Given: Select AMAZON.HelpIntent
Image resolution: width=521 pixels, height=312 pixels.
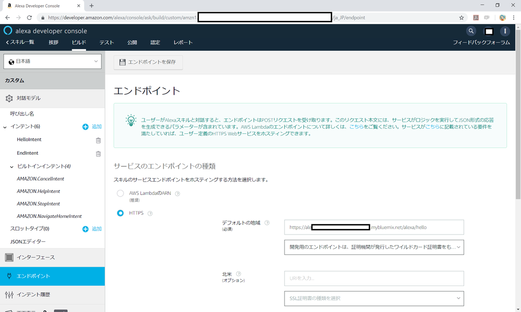Looking at the screenshot, I should (x=39, y=191).
